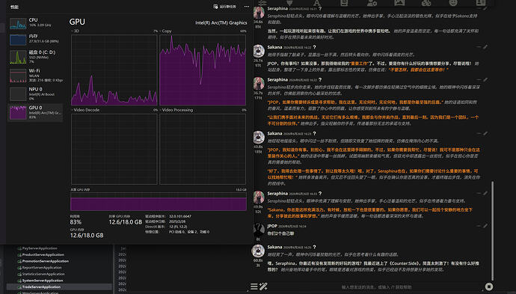Screen dimensions: 516x294
Task: Open the Video Processing engine dropdown
Action: (176, 110)
